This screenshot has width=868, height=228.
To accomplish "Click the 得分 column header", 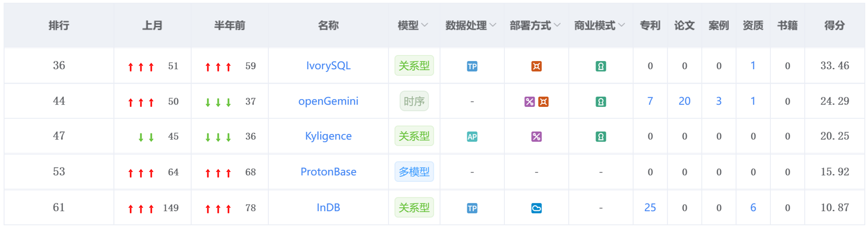I will tap(834, 26).
